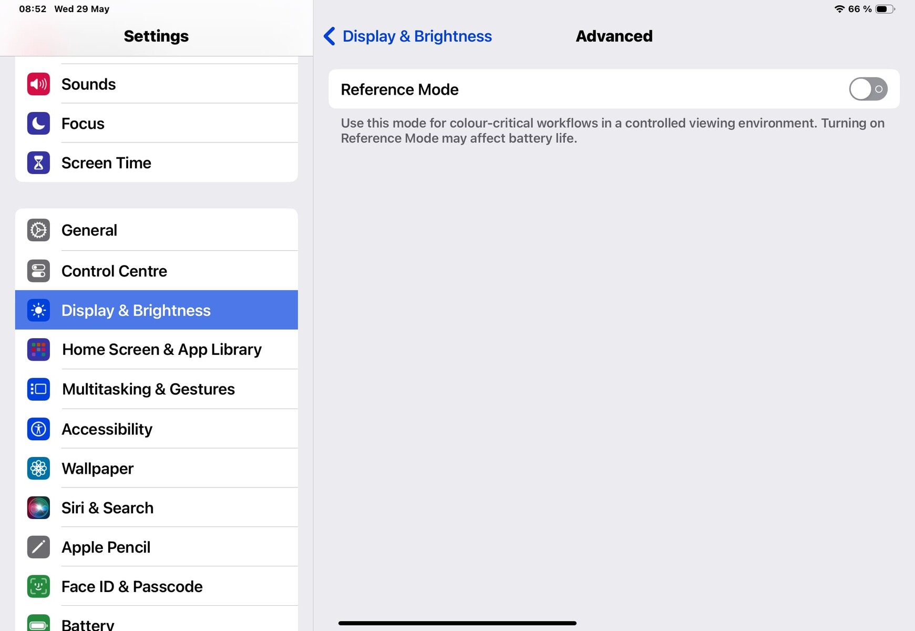Tap the home indicator bar at bottom
915x631 pixels.
click(x=457, y=623)
